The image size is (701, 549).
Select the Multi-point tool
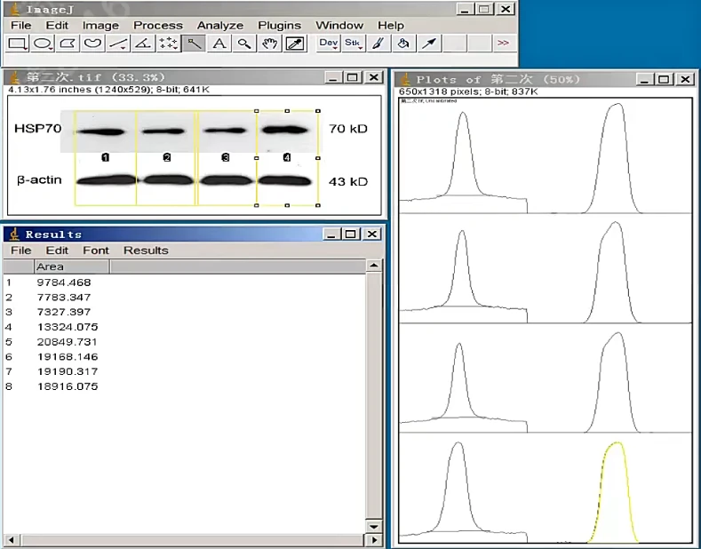168,44
